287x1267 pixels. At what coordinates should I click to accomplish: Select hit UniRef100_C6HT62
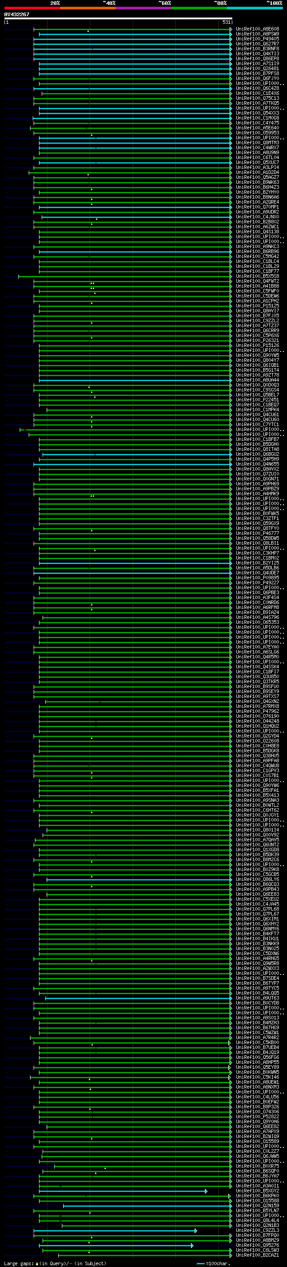[x=257, y=810]
